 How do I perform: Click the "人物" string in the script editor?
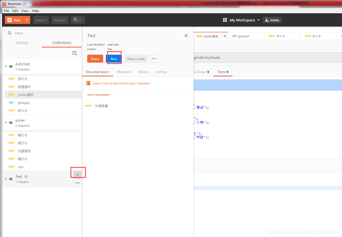pos(199,122)
